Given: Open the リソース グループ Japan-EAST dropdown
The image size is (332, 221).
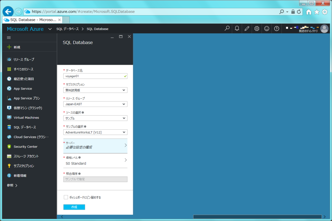Looking at the screenshot, I should 95,104.
